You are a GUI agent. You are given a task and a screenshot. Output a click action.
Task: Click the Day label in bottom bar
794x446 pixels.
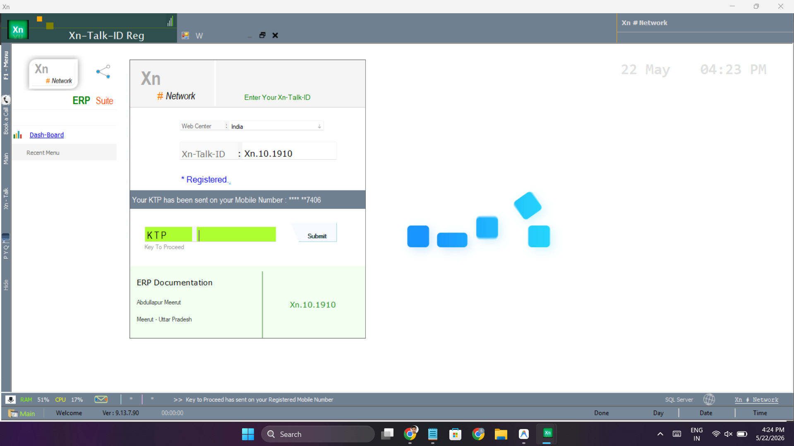658,413
